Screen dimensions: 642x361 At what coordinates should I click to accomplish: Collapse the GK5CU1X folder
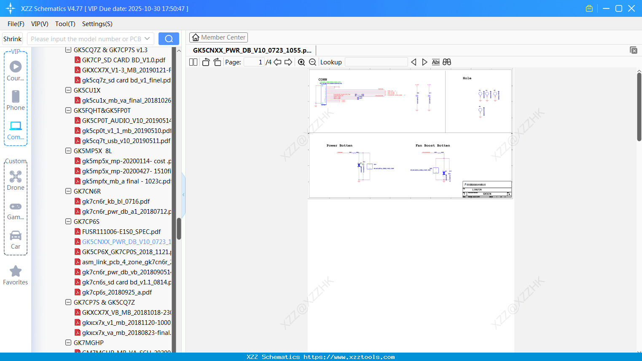(68, 90)
